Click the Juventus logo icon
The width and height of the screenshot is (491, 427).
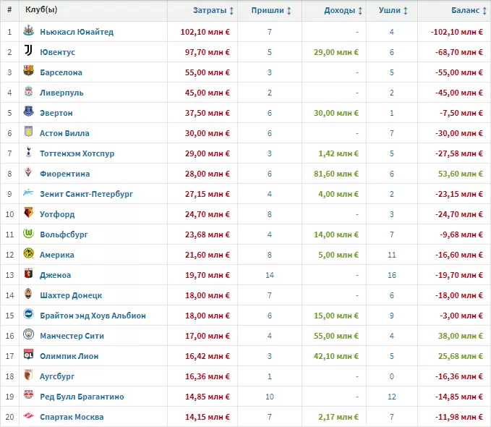pyautogui.click(x=28, y=50)
